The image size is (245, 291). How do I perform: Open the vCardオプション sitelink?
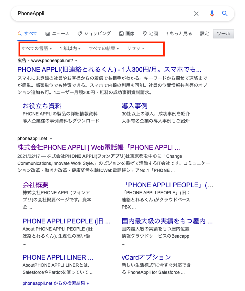click(146, 257)
